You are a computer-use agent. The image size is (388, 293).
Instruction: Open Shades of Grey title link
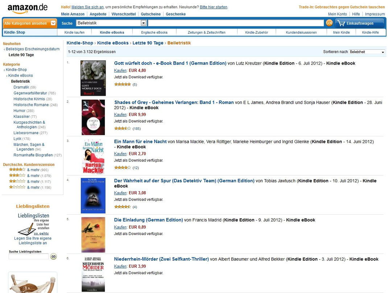(x=174, y=103)
